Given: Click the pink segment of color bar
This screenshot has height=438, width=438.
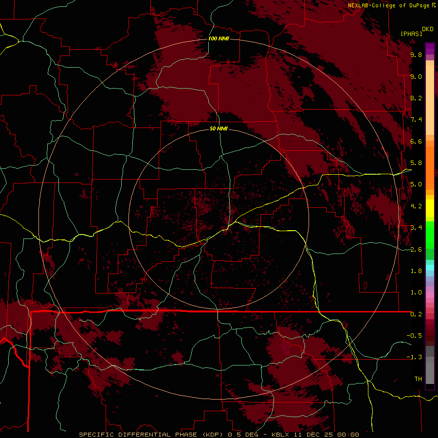Looking at the screenshot, I should [x=430, y=295].
